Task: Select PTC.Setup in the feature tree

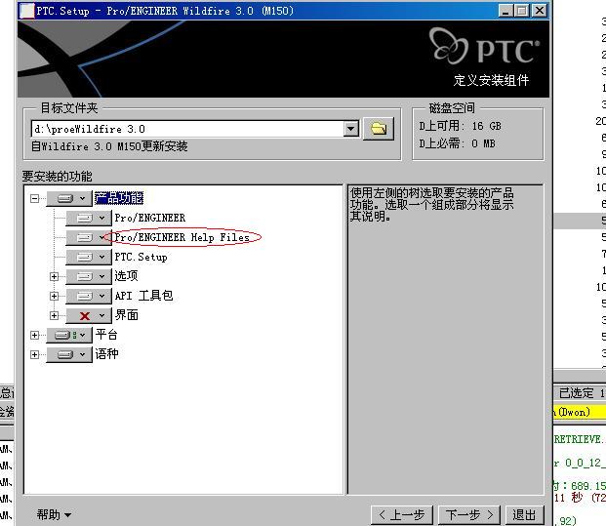Action: [141, 257]
